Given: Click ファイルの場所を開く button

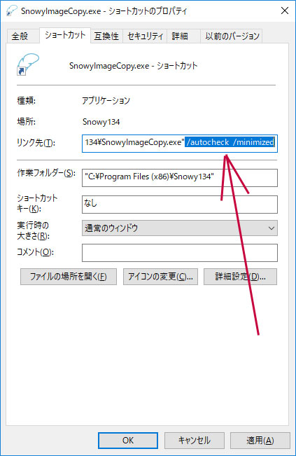Looking at the screenshot, I should click(x=69, y=277).
